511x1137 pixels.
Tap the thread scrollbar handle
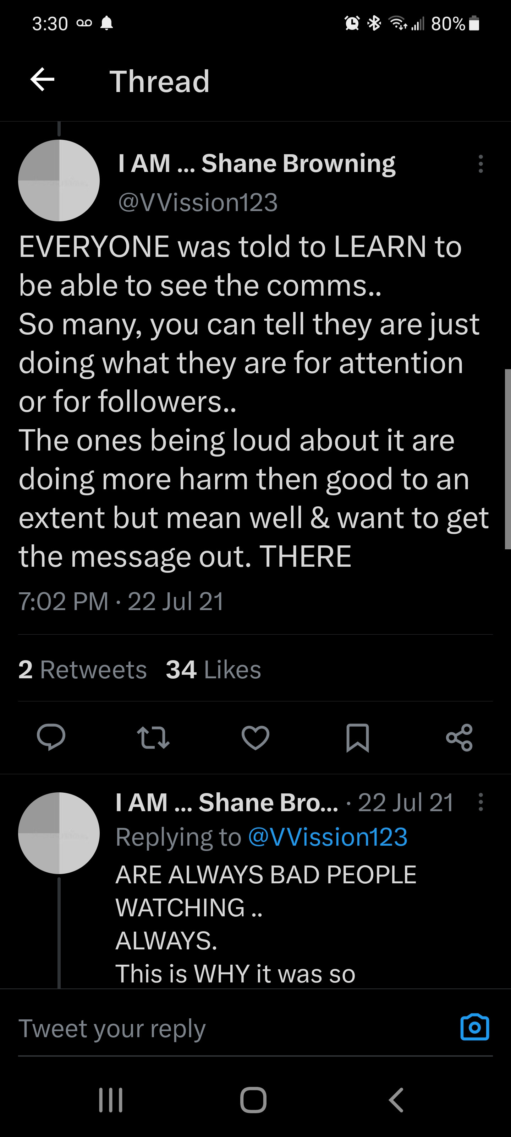coord(507,459)
